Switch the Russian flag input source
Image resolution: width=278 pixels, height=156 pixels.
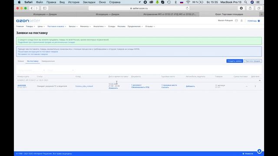(x=182, y=2)
